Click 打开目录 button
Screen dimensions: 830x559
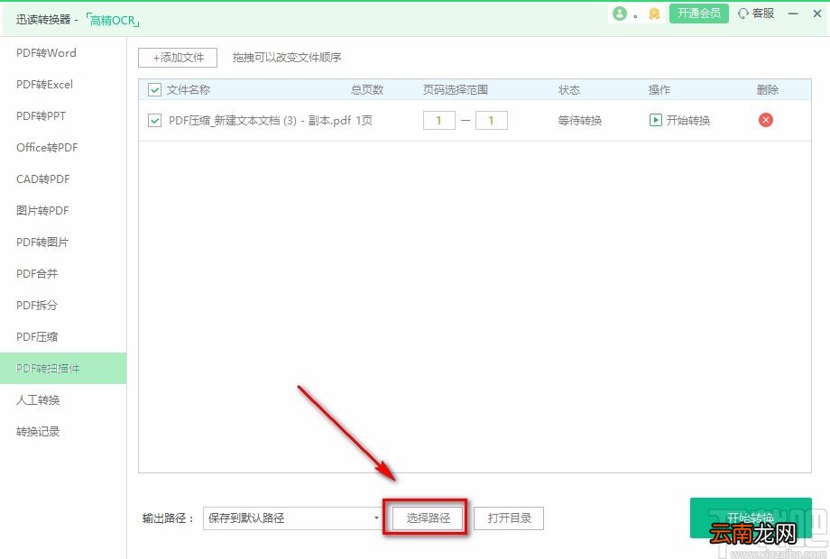509,518
